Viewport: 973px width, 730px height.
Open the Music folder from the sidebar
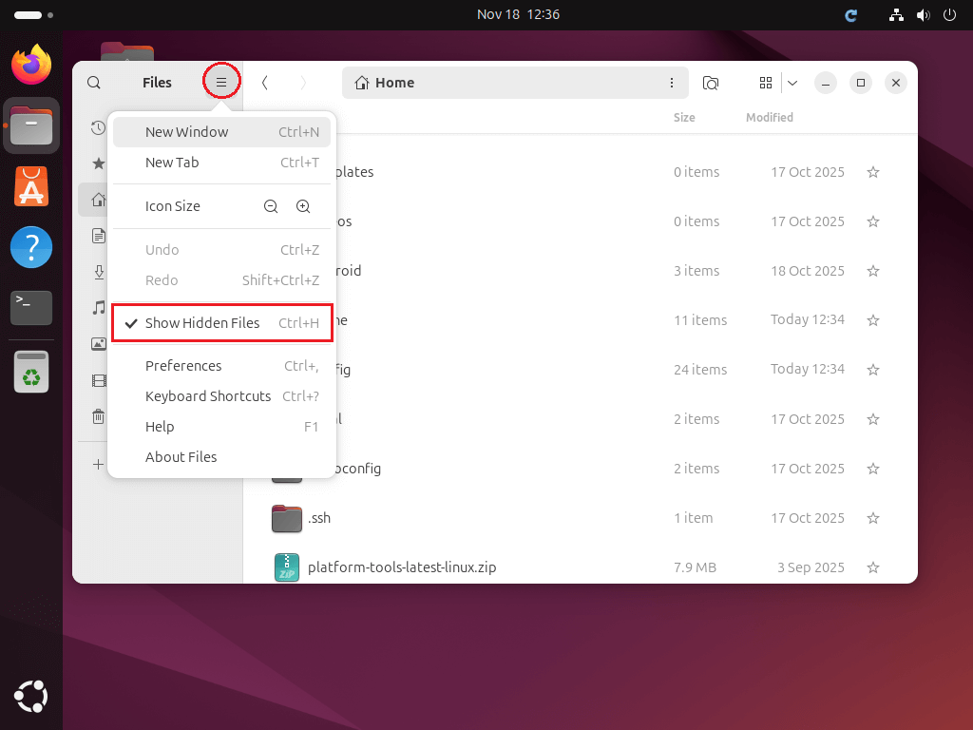tap(98, 308)
